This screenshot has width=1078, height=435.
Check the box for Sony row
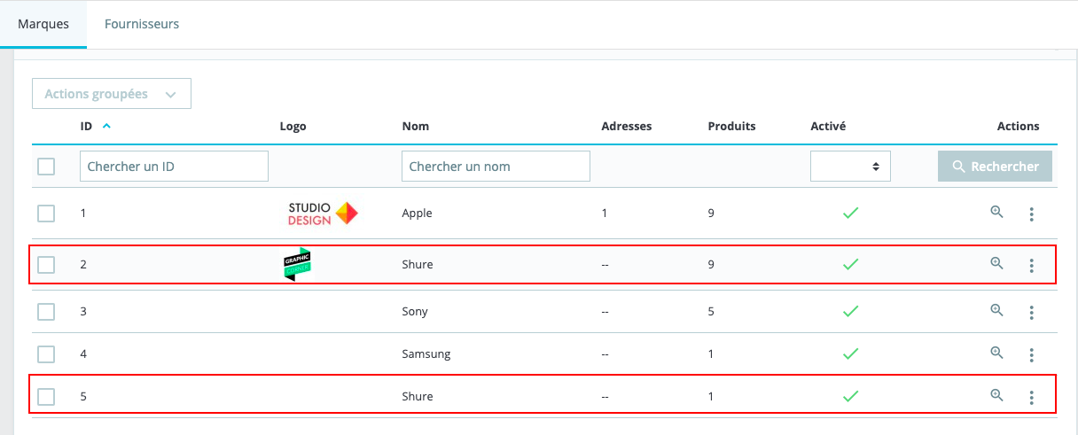pos(46,311)
